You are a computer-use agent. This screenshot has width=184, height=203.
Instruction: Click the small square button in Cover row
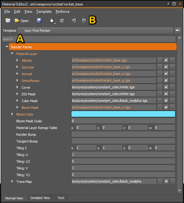[160, 87]
